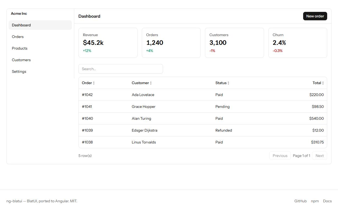Click the Dashboard page heading
Screen dimensions: 338x211
89,16
